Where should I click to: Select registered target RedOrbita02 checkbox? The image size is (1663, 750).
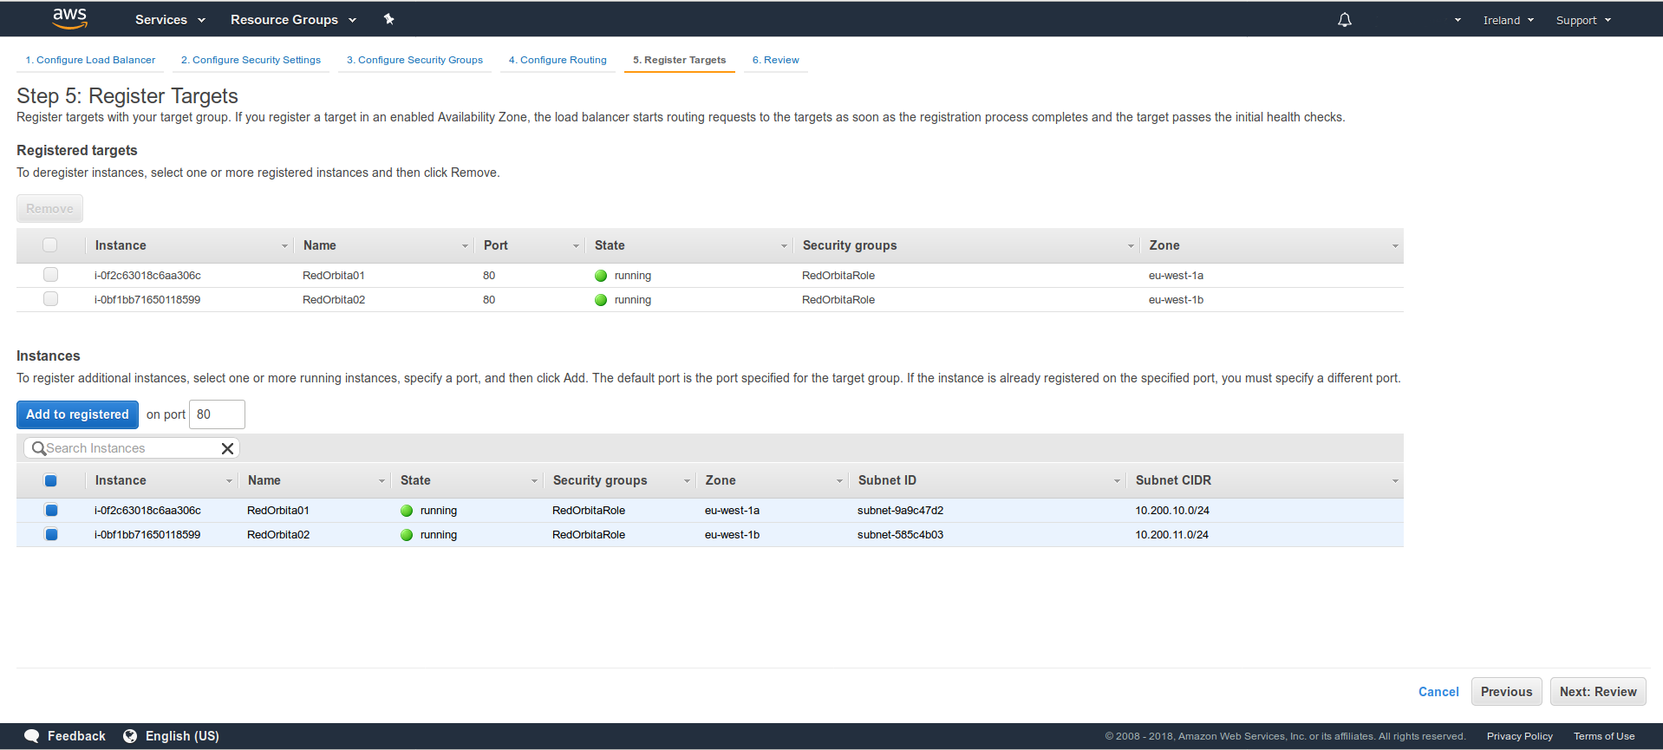[50, 299]
